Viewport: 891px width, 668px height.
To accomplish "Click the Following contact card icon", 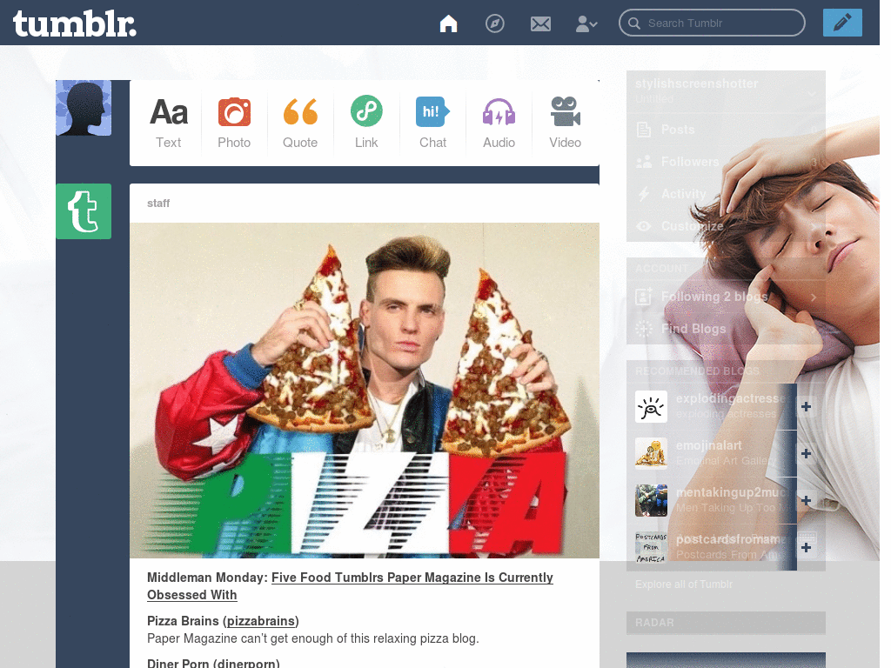I will (643, 297).
